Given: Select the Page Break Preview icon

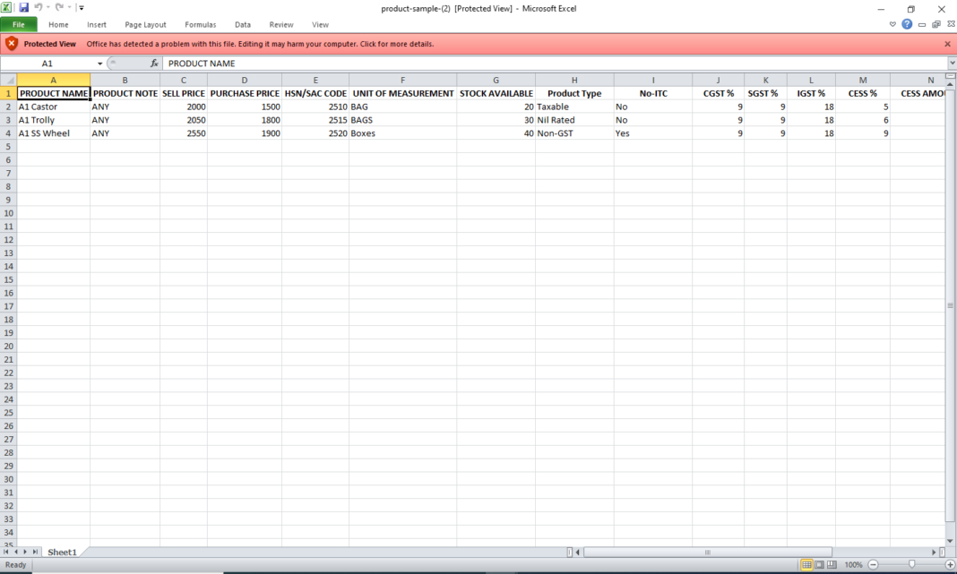Looking at the screenshot, I should tap(832, 564).
